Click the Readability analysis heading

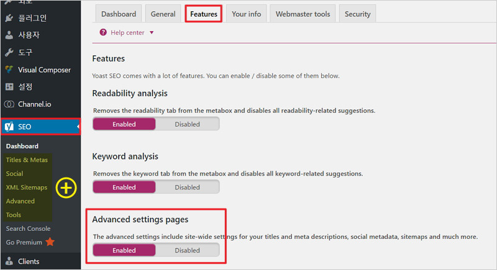tap(130, 93)
